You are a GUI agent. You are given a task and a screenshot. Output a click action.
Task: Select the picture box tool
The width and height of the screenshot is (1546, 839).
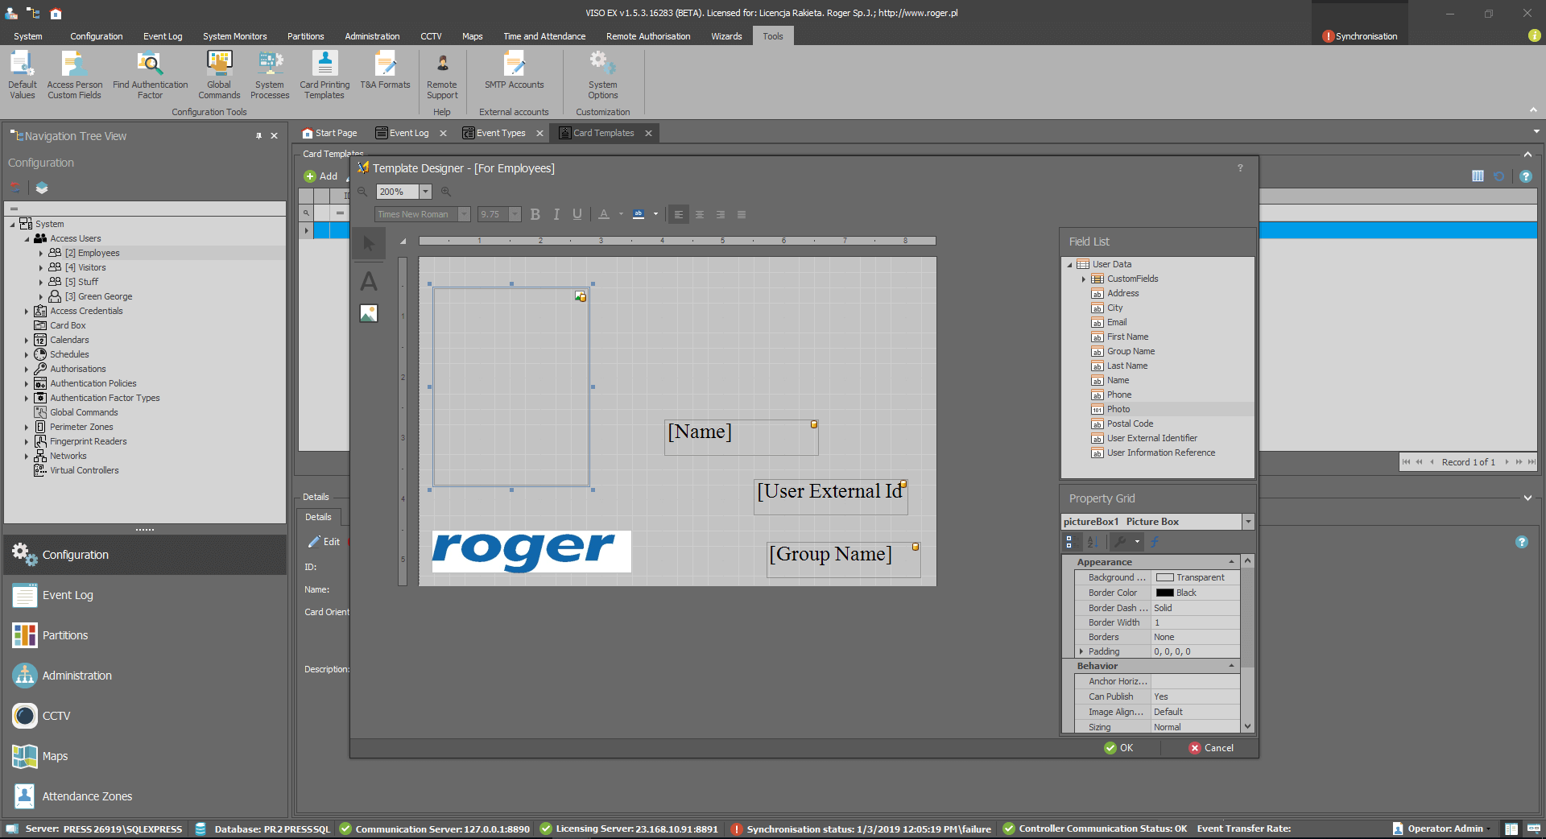pyautogui.click(x=369, y=313)
